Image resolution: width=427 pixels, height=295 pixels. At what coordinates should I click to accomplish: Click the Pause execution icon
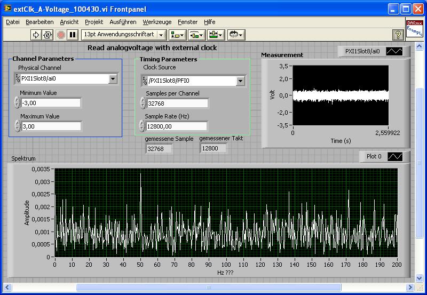[73, 35]
